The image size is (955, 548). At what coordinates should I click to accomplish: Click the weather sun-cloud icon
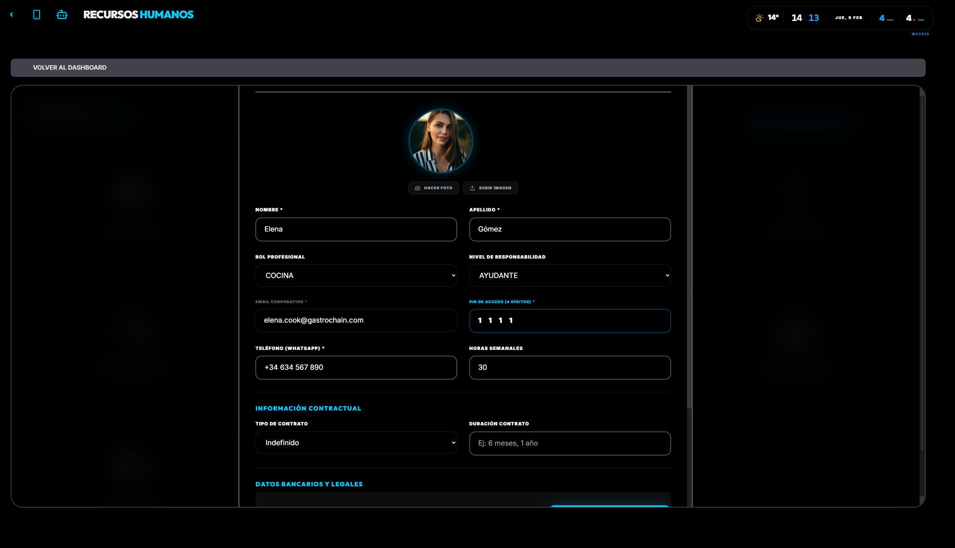[759, 18]
